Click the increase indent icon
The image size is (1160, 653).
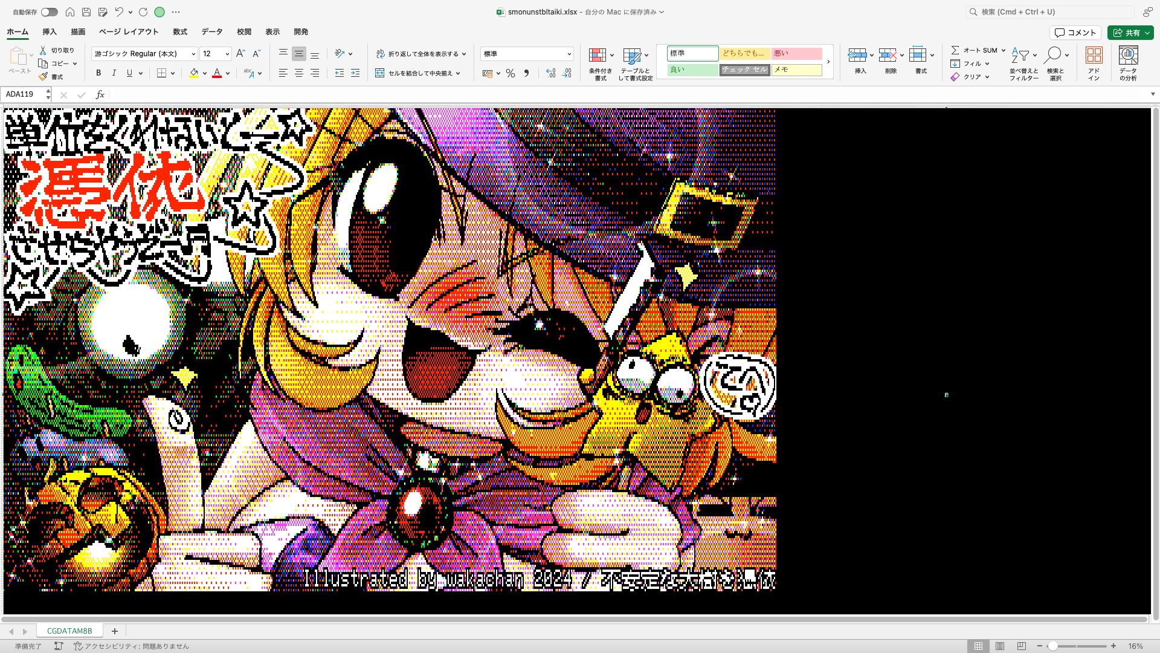355,73
